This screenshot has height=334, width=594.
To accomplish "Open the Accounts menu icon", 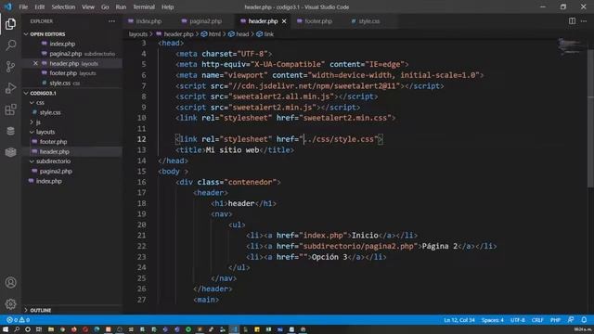I will tap(10, 282).
